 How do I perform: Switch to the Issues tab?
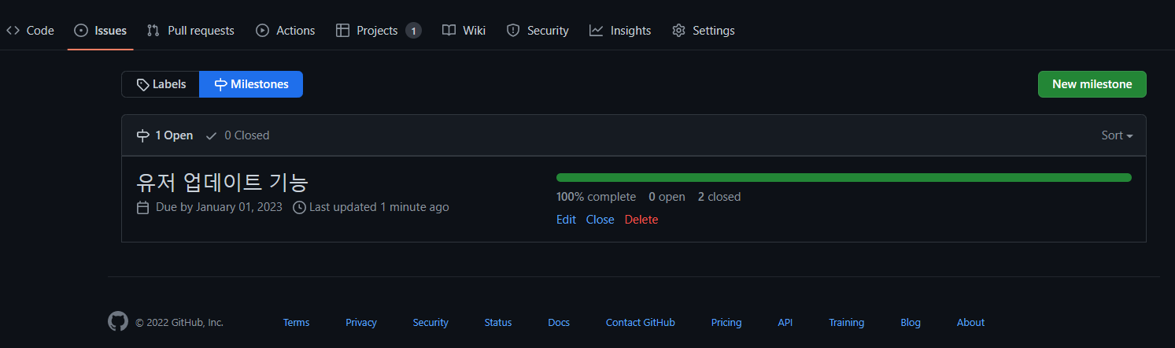(100, 31)
